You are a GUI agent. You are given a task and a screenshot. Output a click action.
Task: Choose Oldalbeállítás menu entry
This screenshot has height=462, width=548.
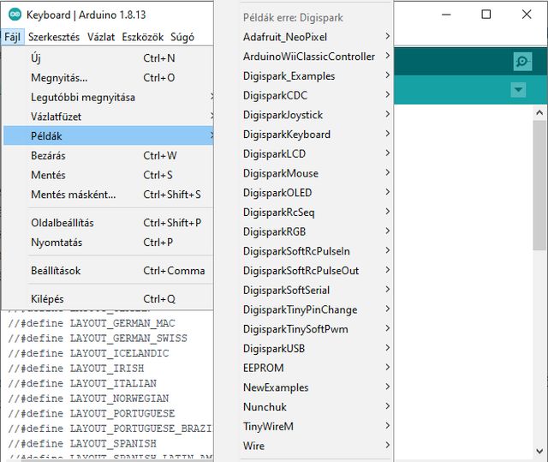(x=109, y=223)
